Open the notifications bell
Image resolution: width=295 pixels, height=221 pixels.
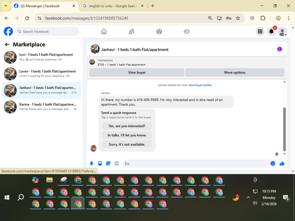[271, 31]
